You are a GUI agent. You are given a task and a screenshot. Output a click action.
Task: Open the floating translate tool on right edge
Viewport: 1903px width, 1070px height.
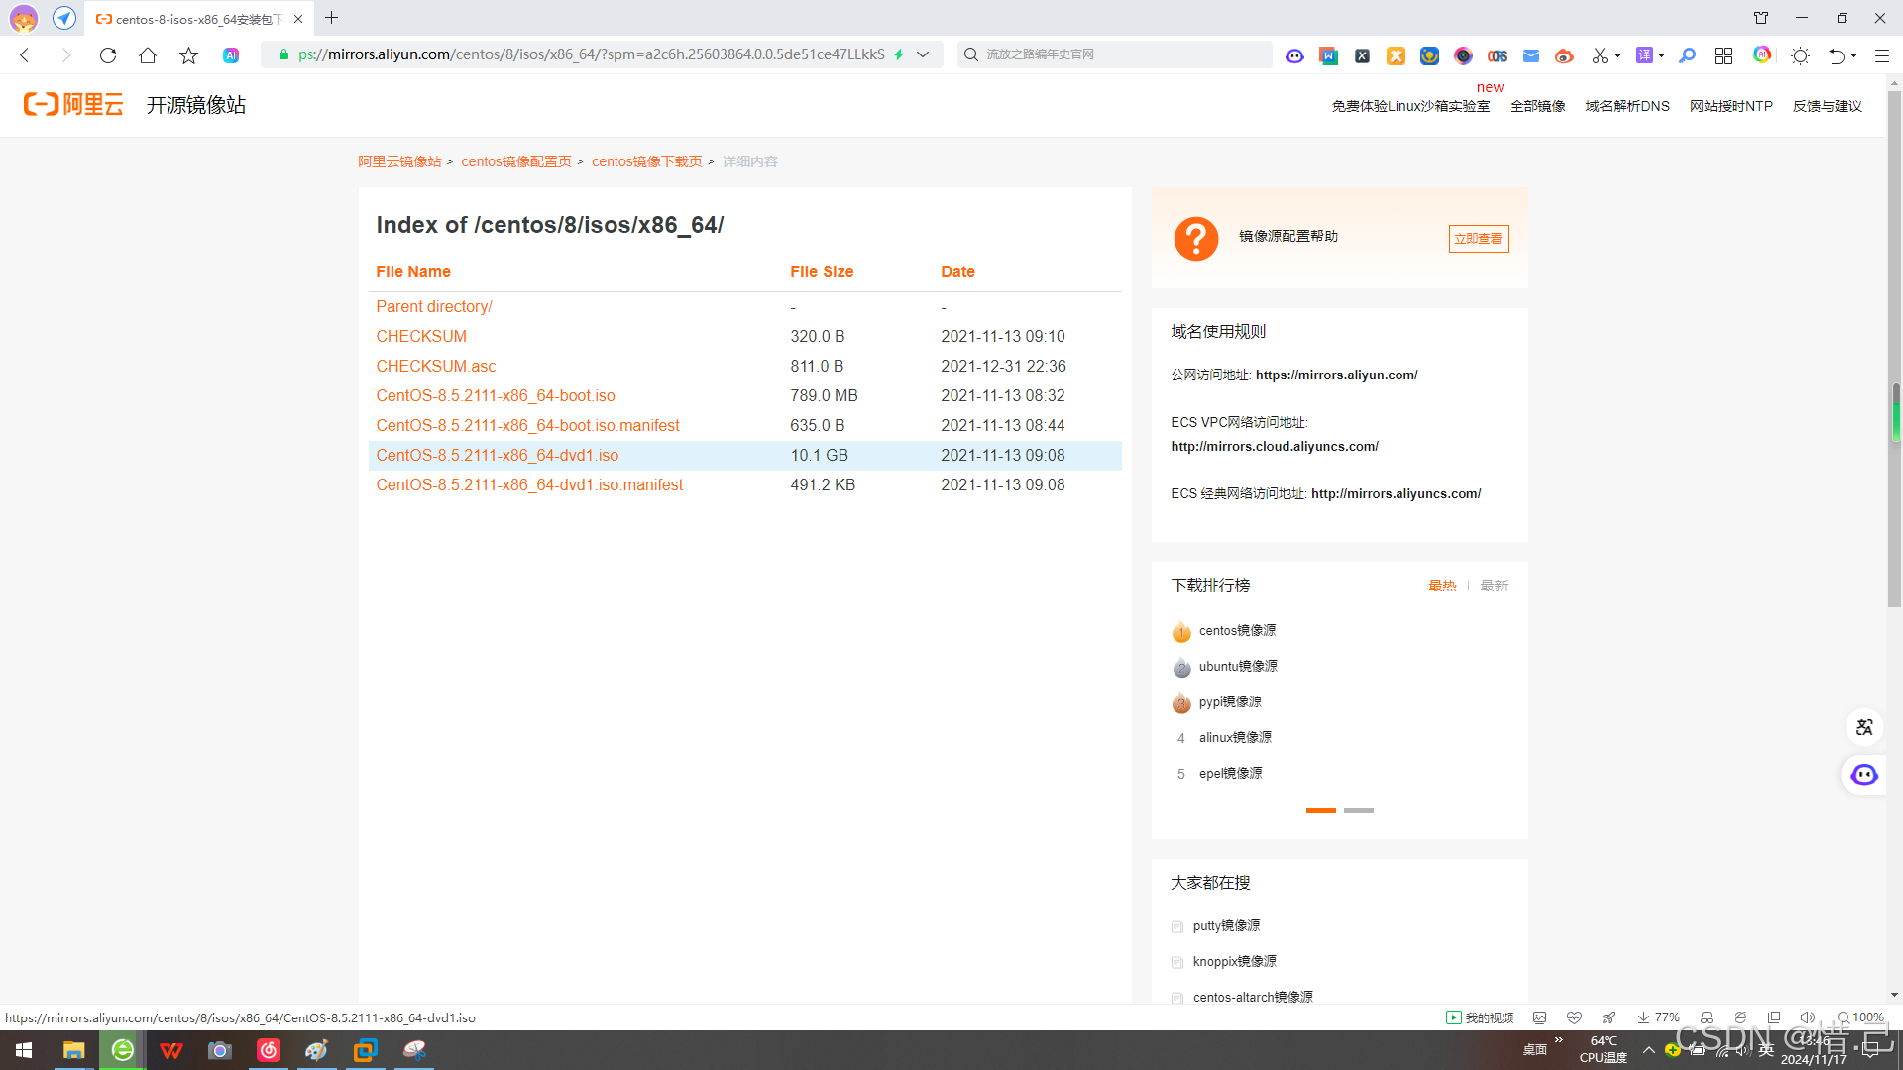[x=1864, y=727]
